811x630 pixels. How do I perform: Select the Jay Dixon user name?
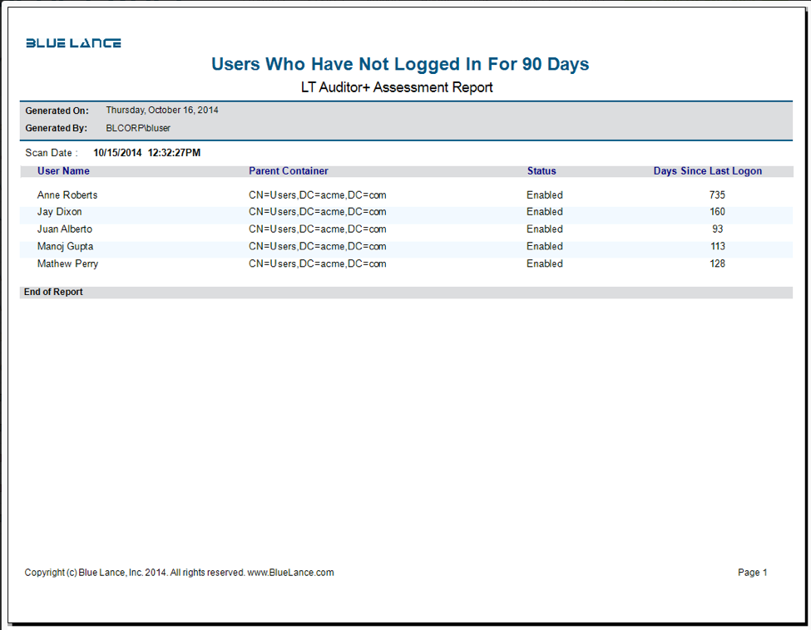pyautogui.click(x=60, y=212)
